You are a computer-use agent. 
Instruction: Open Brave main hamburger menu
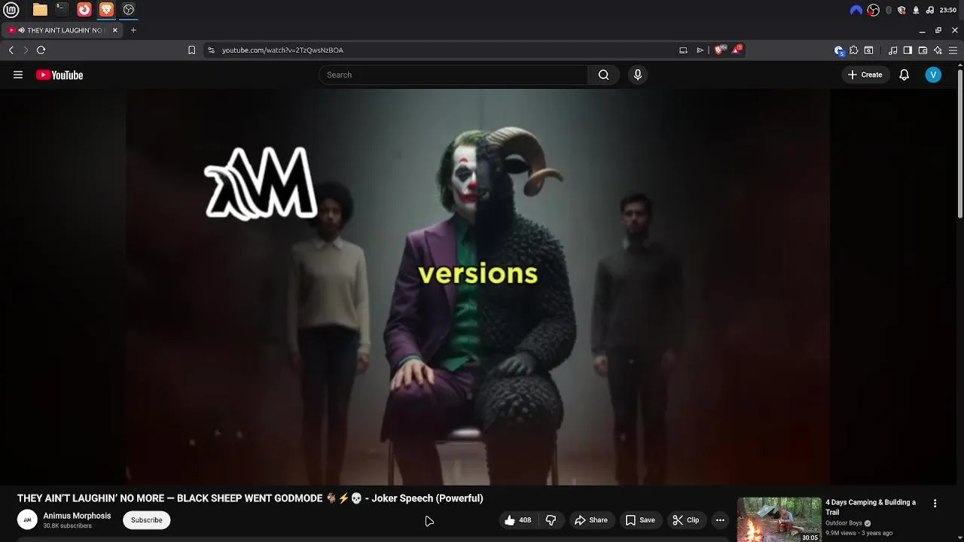(953, 50)
